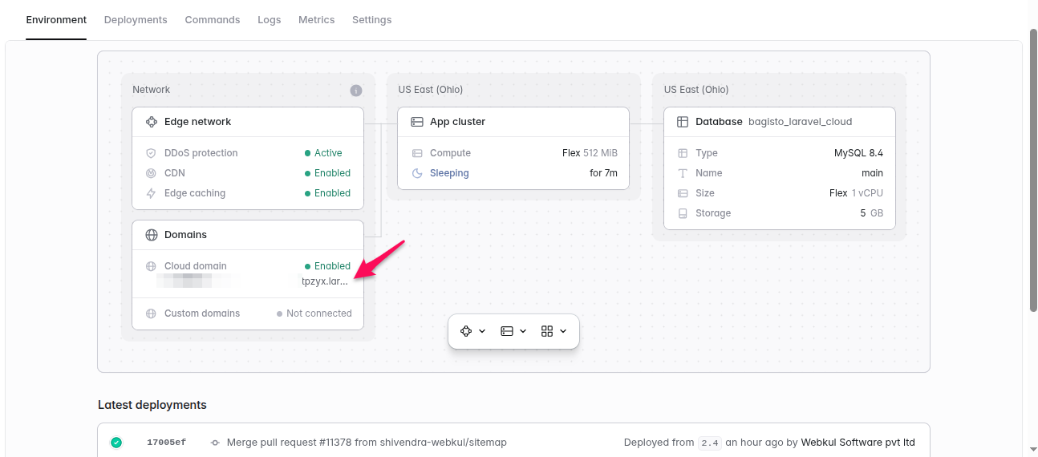Open the network dropdown in floating toolbar
Image resolution: width=1038 pixels, height=457 pixels.
[x=473, y=331]
